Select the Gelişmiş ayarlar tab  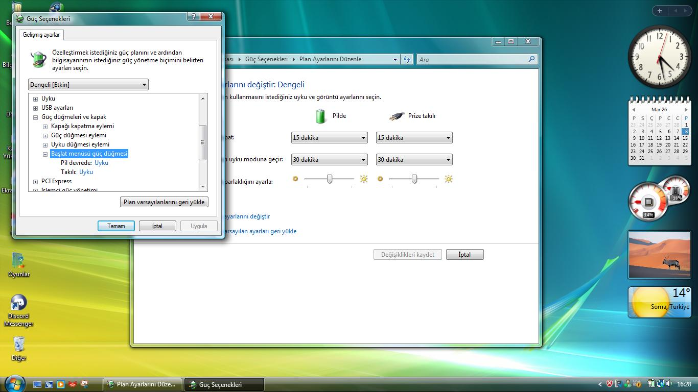pos(41,35)
